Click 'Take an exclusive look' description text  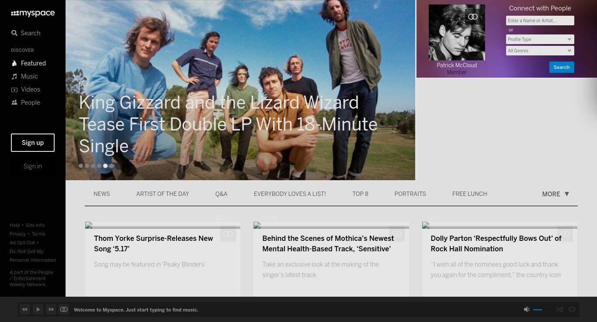point(321,270)
